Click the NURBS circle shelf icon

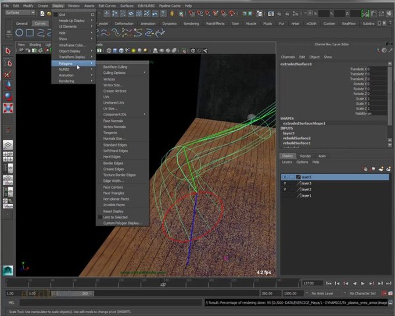[x=19, y=32]
